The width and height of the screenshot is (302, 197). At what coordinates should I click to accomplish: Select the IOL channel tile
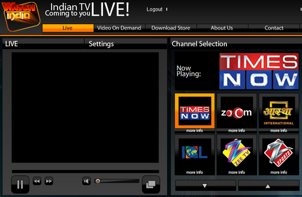195,154
